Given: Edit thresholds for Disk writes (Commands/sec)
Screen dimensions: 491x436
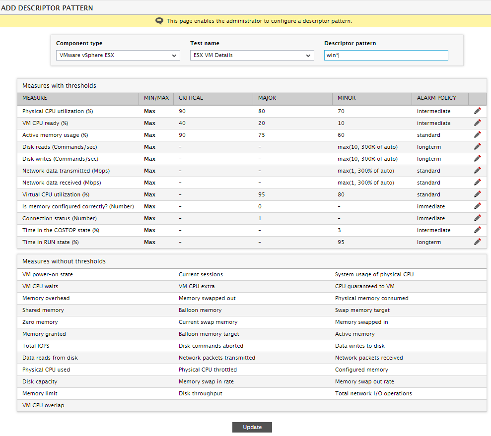Looking at the screenshot, I should point(477,159).
